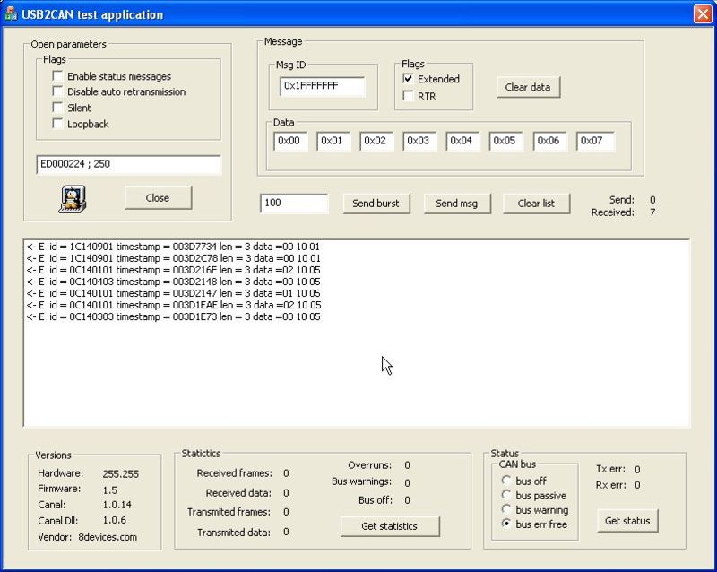
Task: Choose bus warning option
Action: click(x=505, y=509)
